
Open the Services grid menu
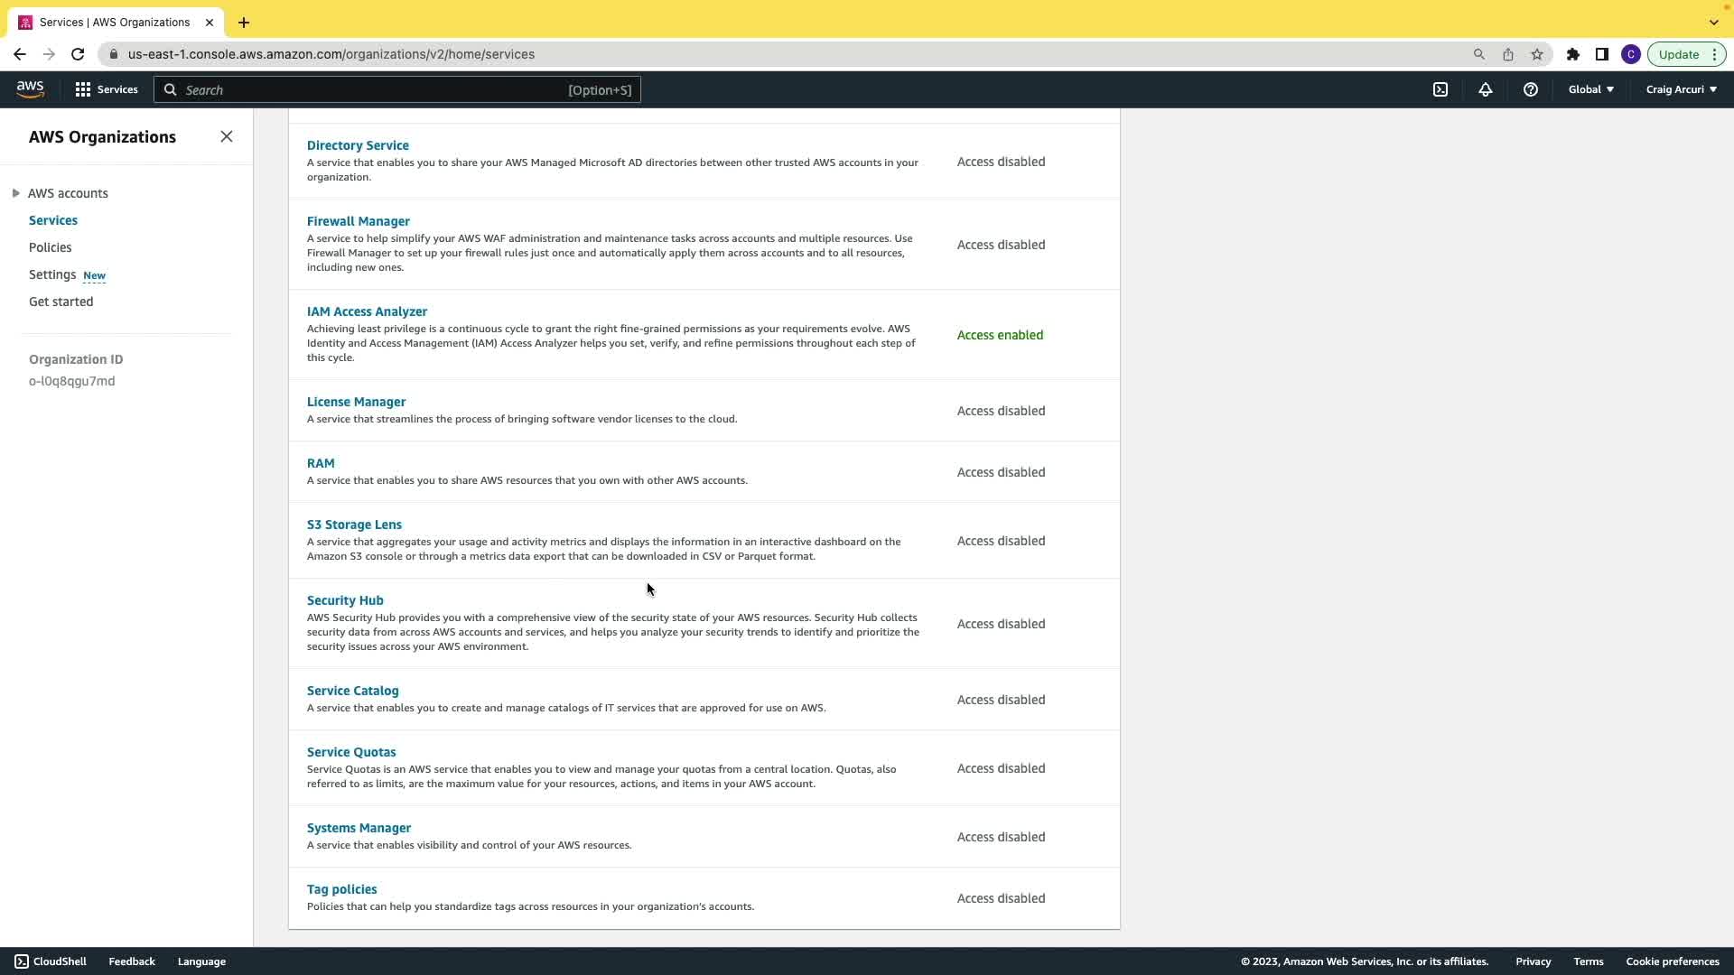107,89
